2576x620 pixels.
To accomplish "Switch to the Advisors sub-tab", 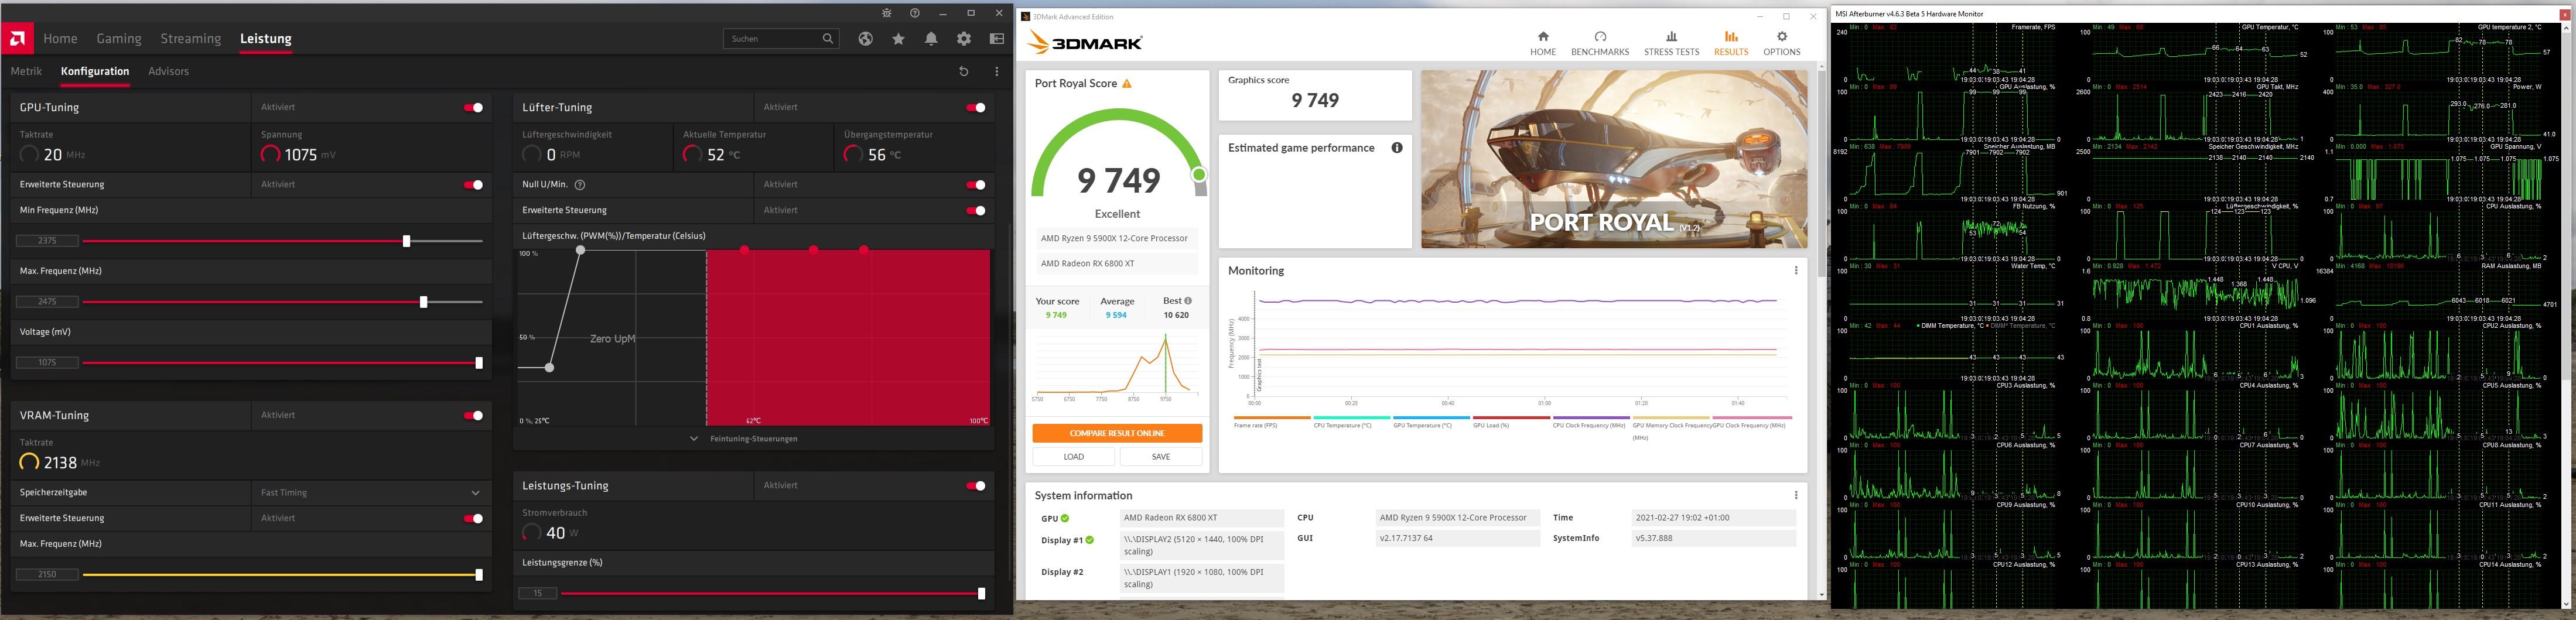I will click(168, 72).
